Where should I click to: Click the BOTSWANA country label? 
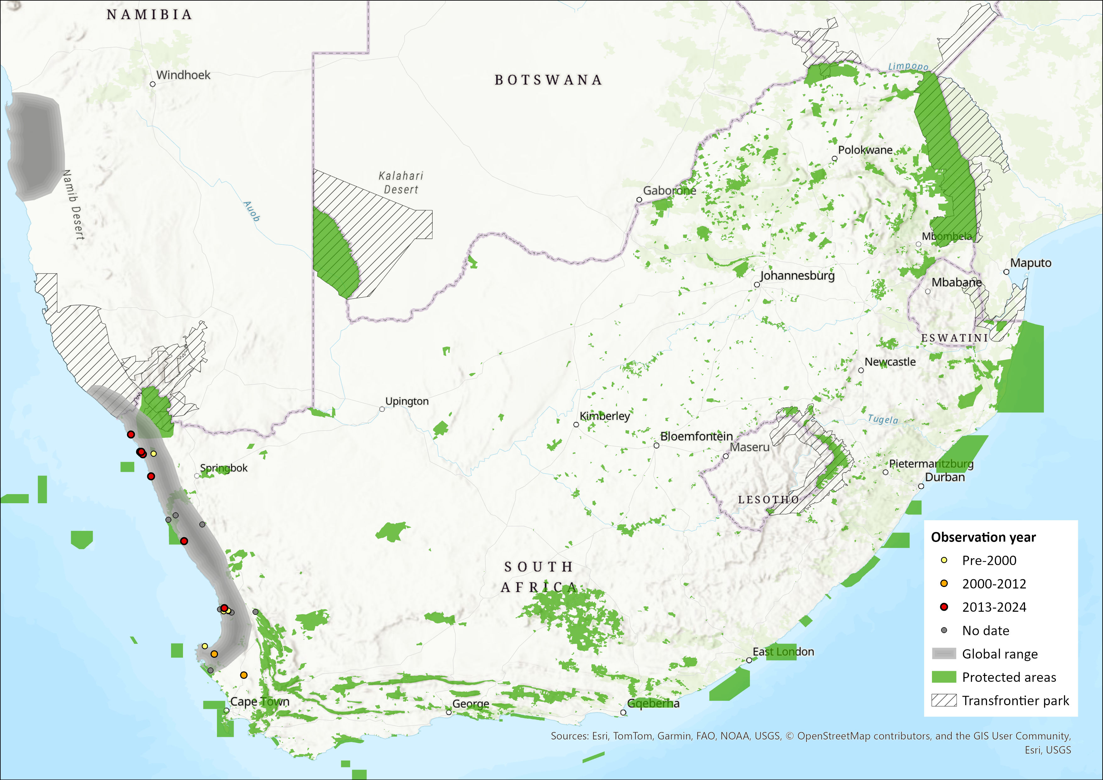pos(548,80)
